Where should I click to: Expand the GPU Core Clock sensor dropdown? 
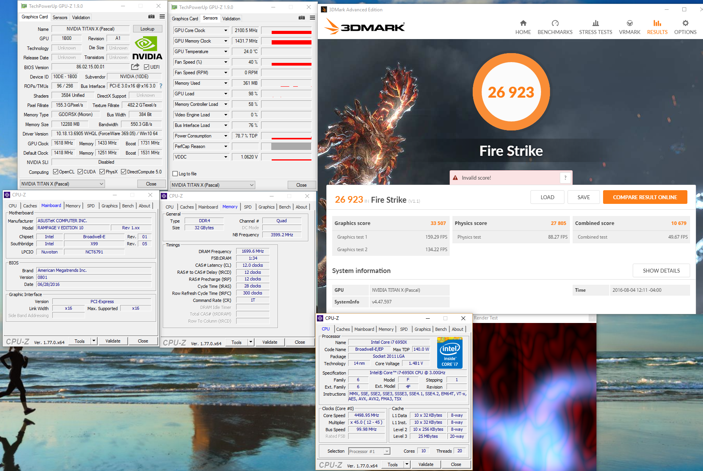[226, 30]
